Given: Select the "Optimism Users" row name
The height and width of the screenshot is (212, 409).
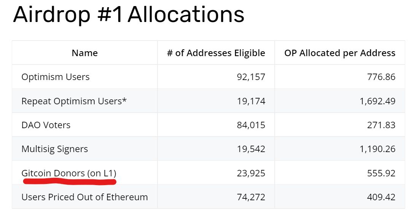Looking at the screenshot, I should 56,77.
